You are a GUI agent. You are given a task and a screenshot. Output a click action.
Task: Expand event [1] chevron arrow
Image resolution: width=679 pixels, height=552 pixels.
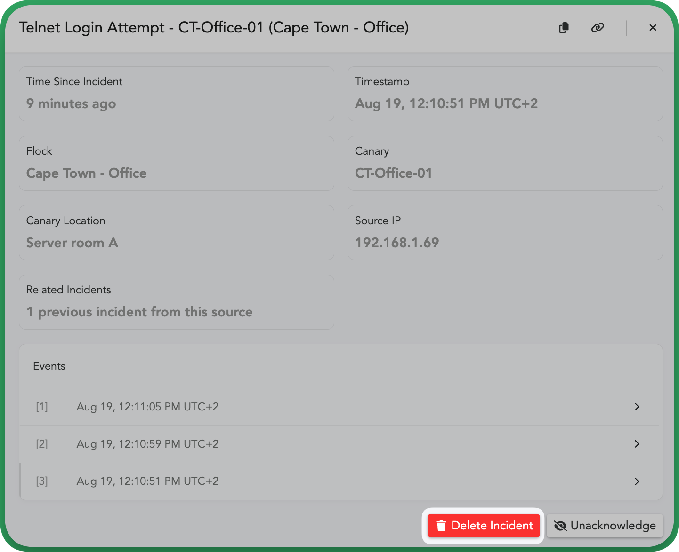pyautogui.click(x=637, y=407)
